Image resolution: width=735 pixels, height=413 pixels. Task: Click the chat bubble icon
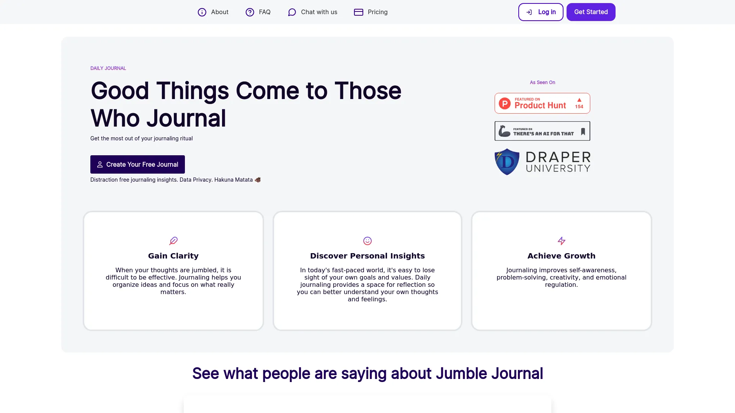click(292, 12)
